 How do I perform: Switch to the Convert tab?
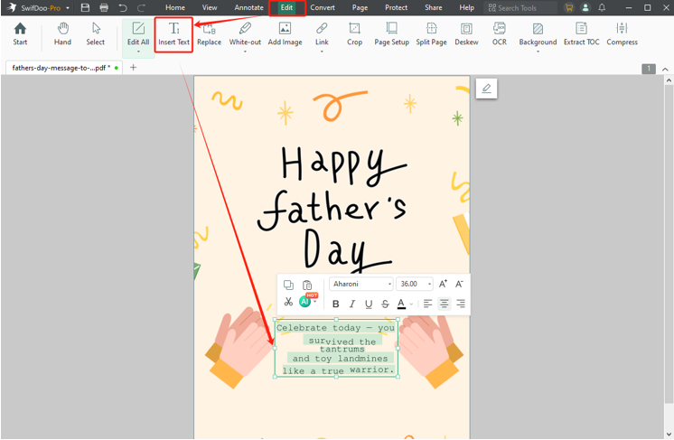pyautogui.click(x=323, y=8)
